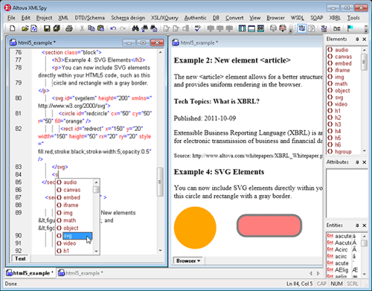Image resolution: width=372 pixels, height=291 pixels.
Task: Switch to the second html5_example bottom tab
Action: coord(81,273)
